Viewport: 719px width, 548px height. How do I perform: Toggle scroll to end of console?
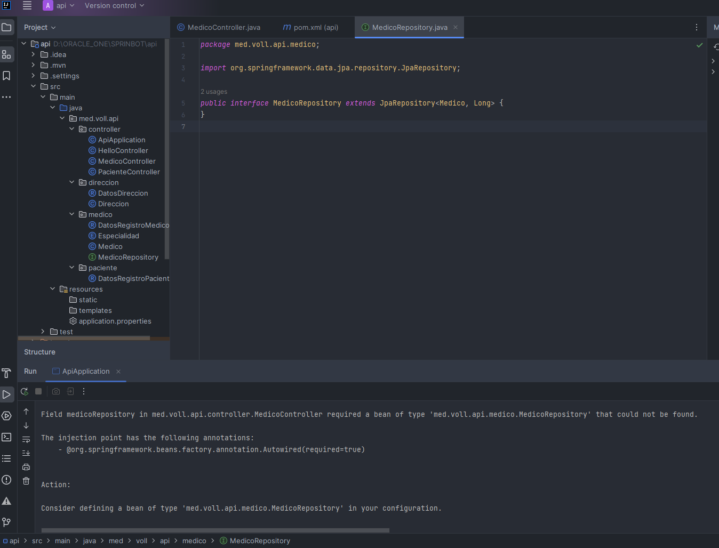pos(26,453)
